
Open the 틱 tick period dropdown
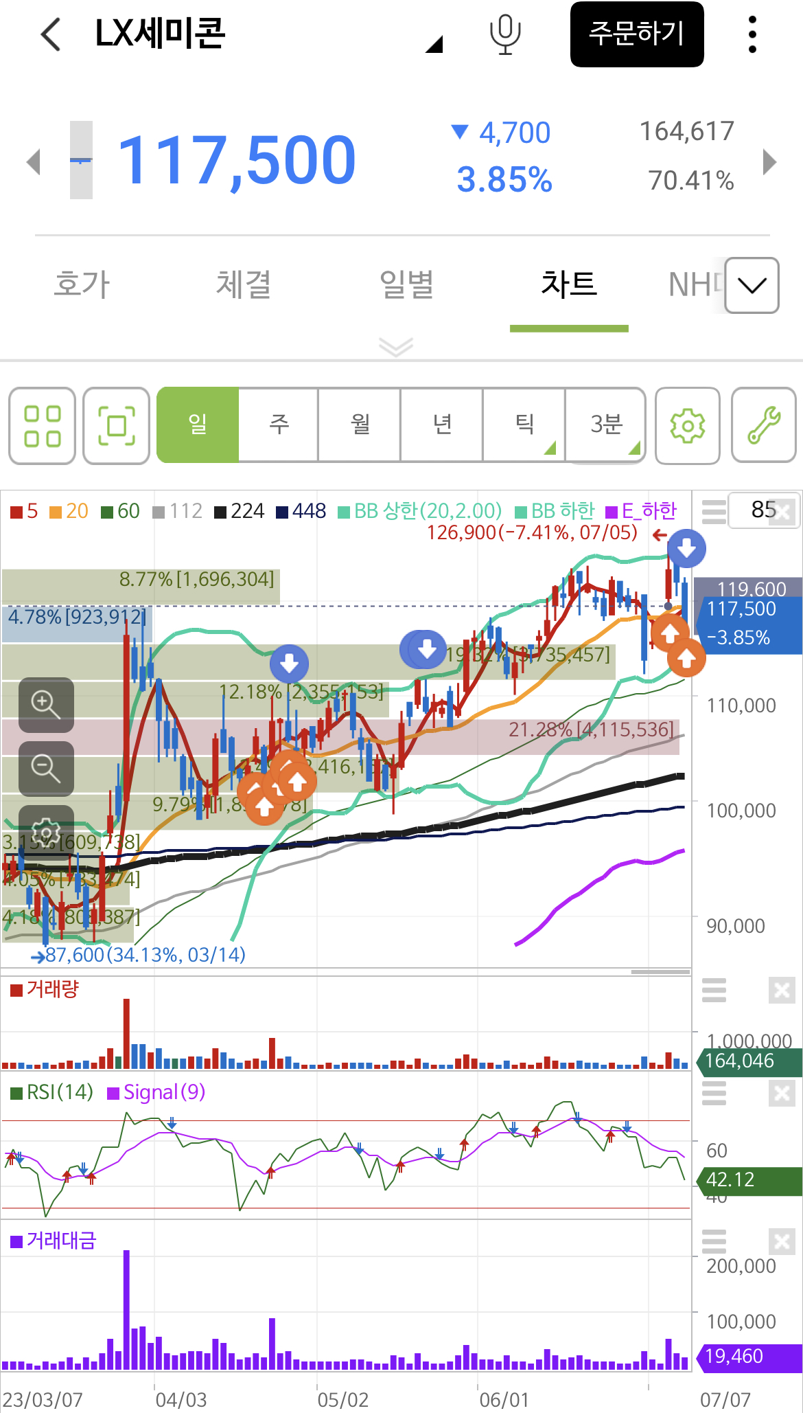524,425
